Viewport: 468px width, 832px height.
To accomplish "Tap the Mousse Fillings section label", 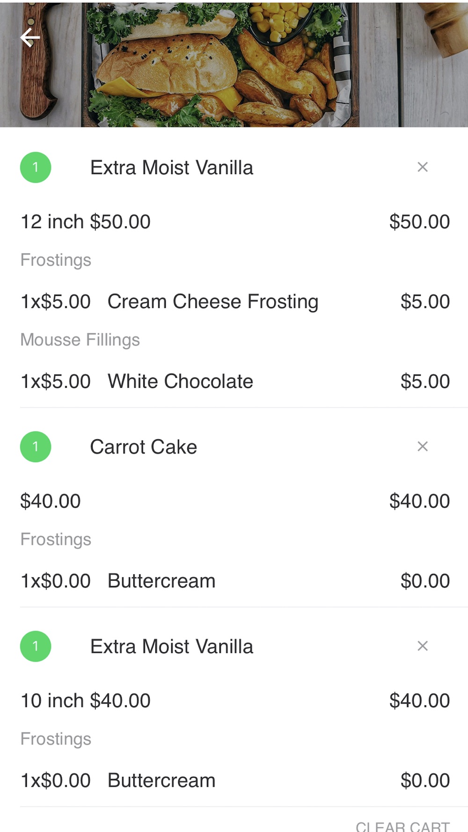I will coord(80,340).
